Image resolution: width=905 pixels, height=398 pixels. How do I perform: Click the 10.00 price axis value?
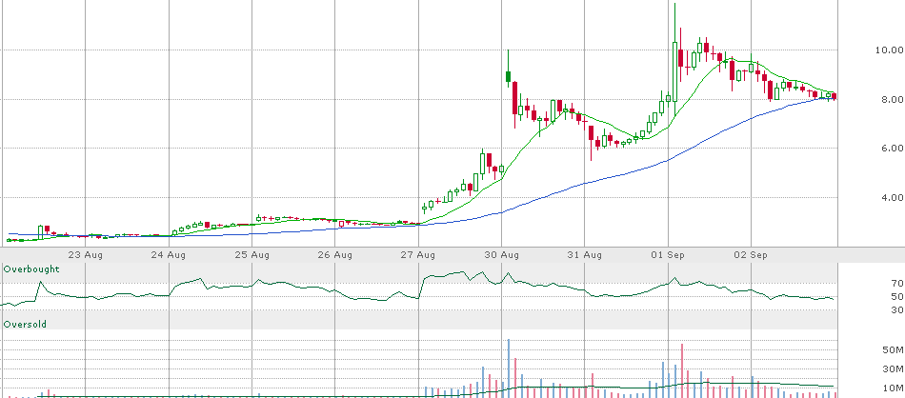pyautogui.click(x=889, y=50)
